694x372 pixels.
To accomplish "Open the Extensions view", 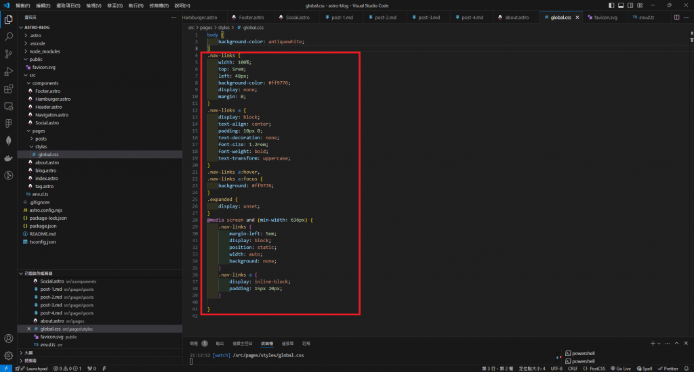I will 8,89.
